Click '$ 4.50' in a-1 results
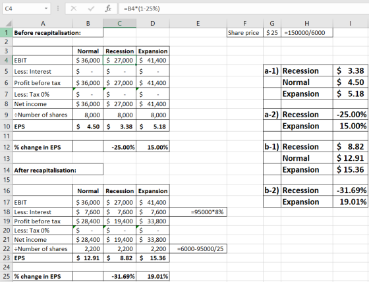This screenshot has width=369, height=282. 351,82
